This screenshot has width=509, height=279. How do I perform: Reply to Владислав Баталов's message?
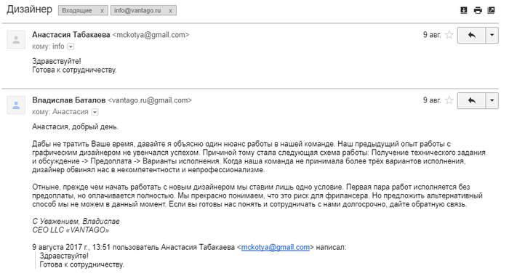click(471, 100)
